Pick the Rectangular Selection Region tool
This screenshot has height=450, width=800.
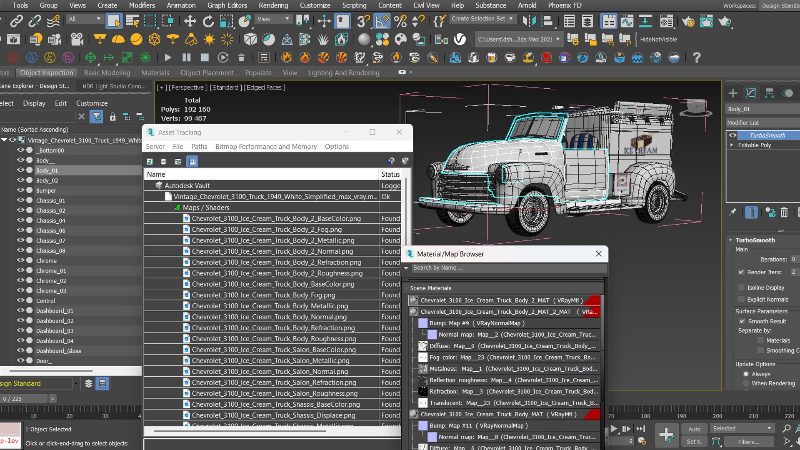[x=150, y=21]
